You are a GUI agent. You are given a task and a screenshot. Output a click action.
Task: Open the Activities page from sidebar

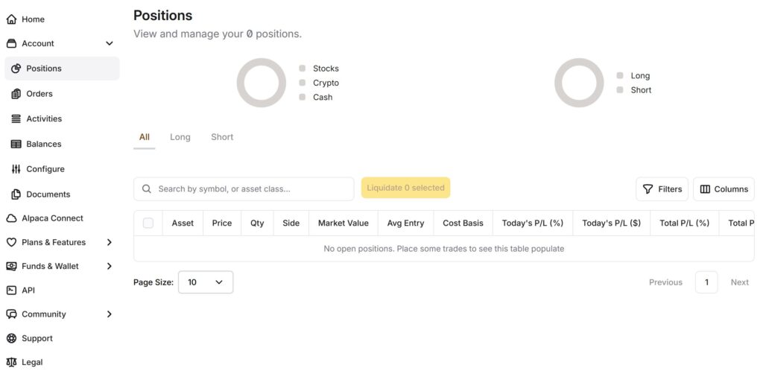click(44, 118)
